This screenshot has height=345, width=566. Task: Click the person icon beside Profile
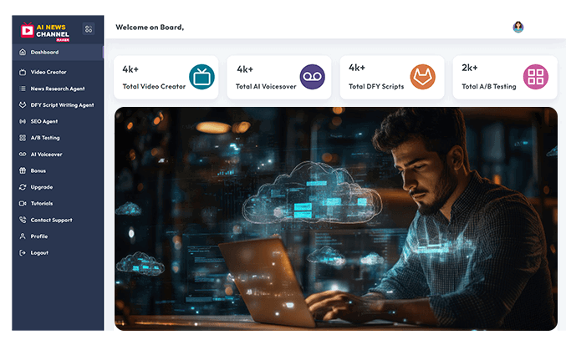23,236
